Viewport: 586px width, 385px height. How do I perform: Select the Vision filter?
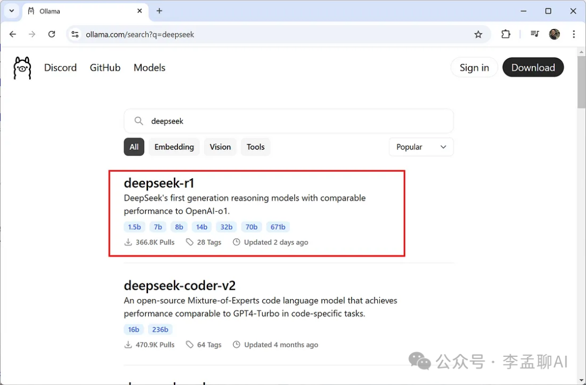(220, 147)
